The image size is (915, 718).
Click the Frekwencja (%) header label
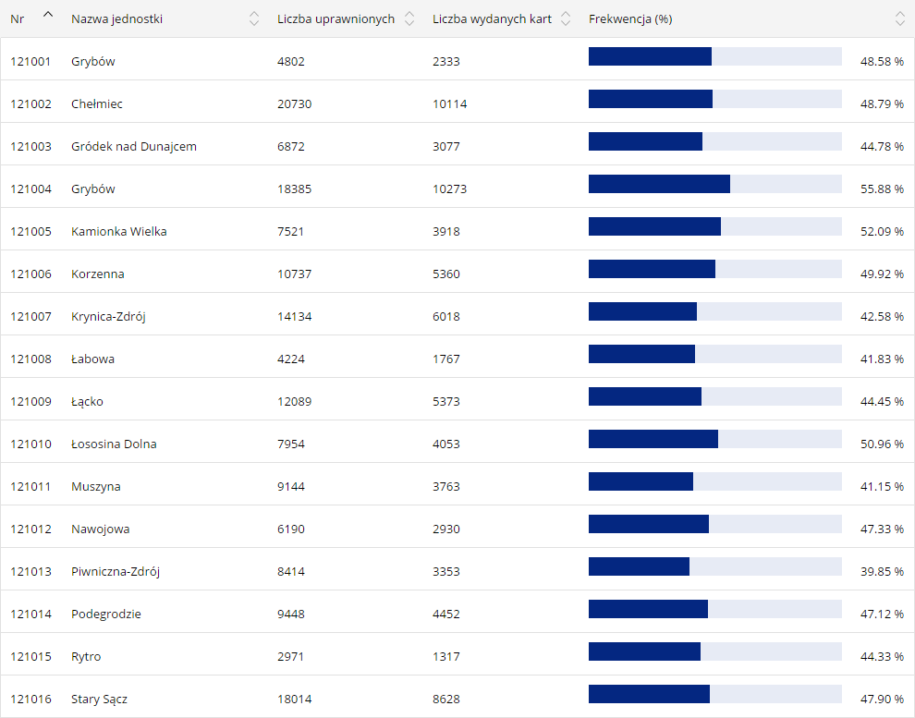pos(629,19)
